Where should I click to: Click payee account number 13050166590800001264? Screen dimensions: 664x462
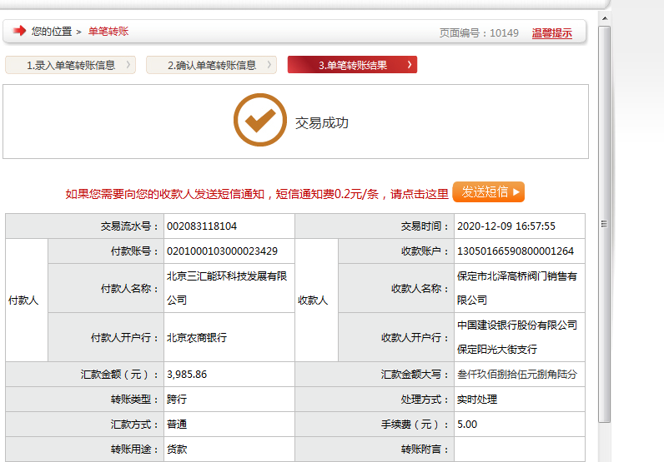coord(515,251)
